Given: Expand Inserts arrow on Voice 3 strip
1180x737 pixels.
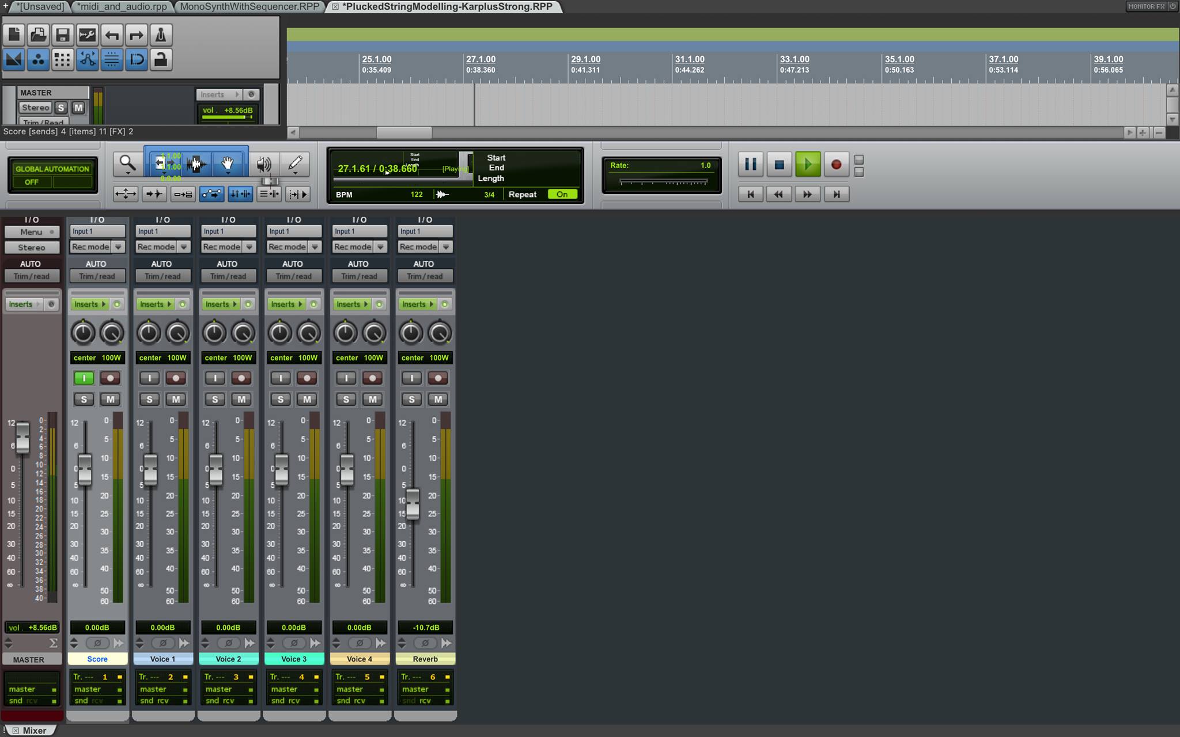Looking at the screenshot, I should (300, 304).
